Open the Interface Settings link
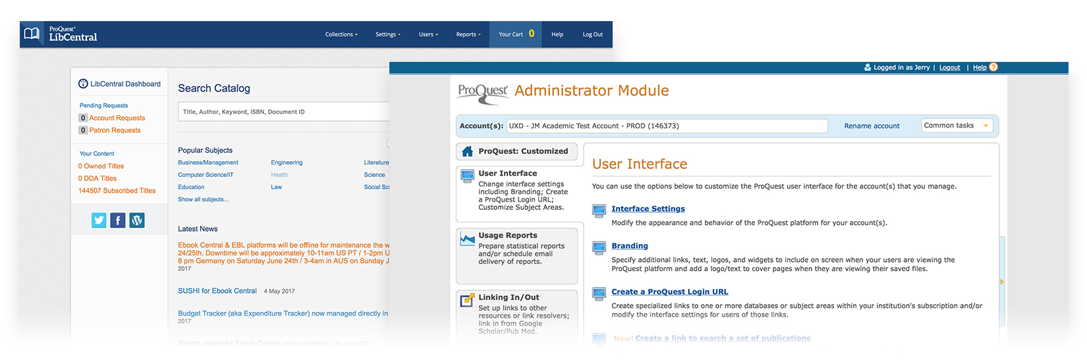 coord(648,209)
